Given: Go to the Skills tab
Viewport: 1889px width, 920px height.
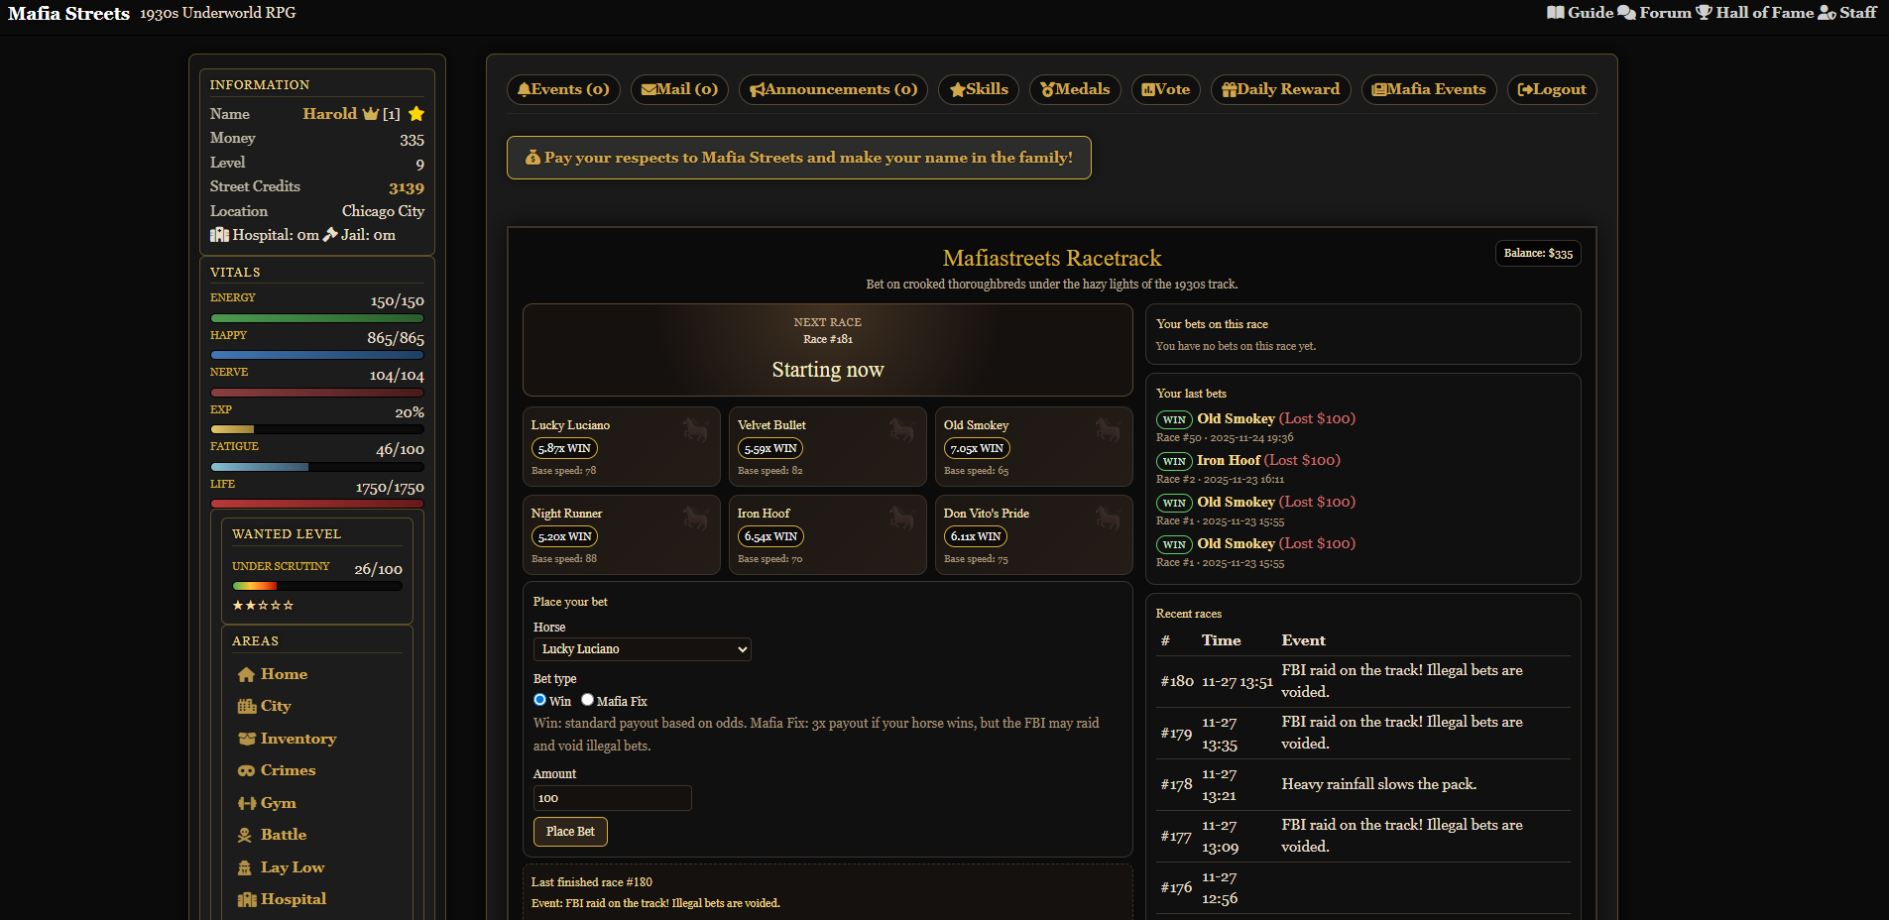Looking at the screenshot, I should pos(978,89).
